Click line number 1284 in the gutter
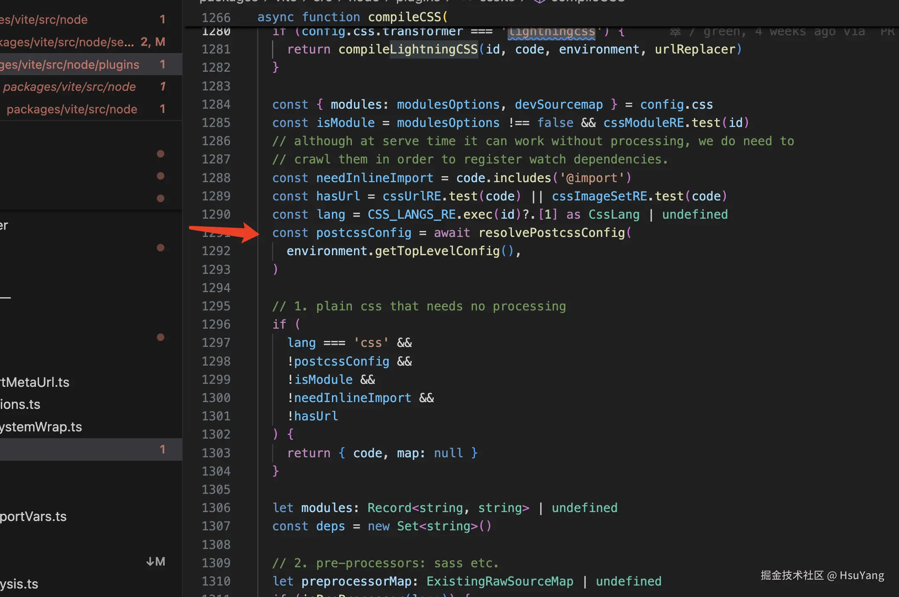Image resolution: width=899 pixels, height=597 pixels. [x=216, y=104]
